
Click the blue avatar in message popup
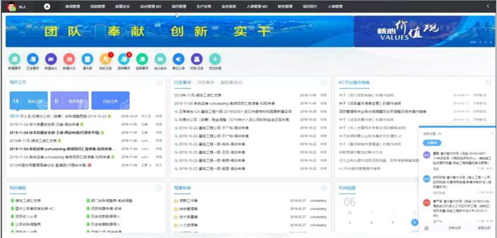[x=427, y=179]
